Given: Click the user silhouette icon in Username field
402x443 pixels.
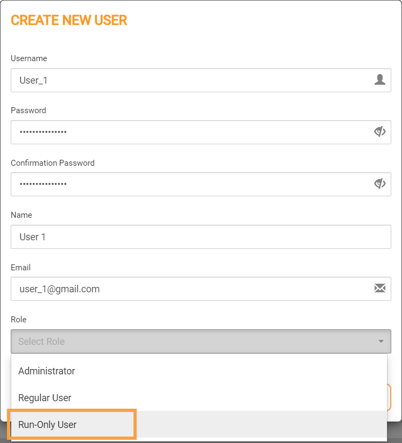Looking at the screenshot, I should 379,80.
